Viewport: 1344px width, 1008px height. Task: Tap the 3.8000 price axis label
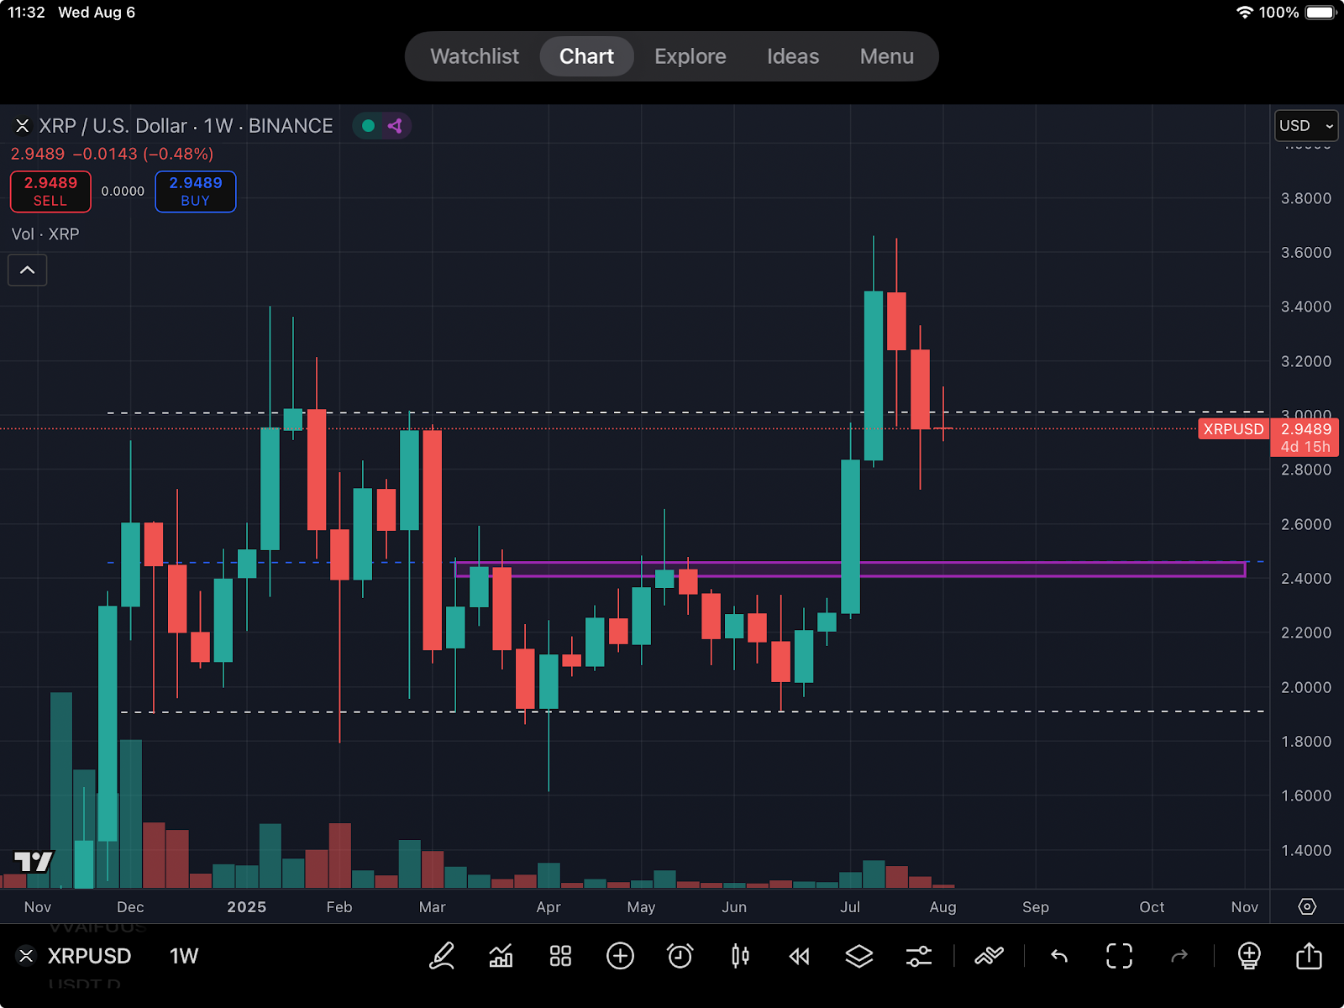[x=1305, y=198]
